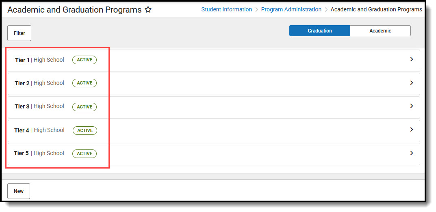The height and width of the screenshot is (212, 436).
Task: Create a New program
Action: [x=19, y=191]
